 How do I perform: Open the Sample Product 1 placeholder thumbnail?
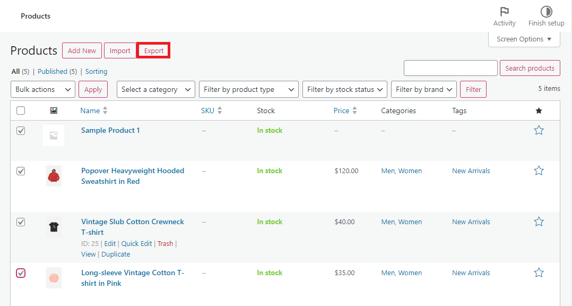point(54,135)
